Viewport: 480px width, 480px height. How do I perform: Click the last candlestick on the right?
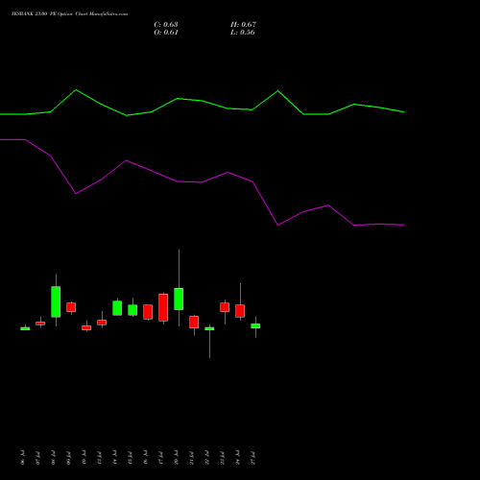[x=255, y=325]
